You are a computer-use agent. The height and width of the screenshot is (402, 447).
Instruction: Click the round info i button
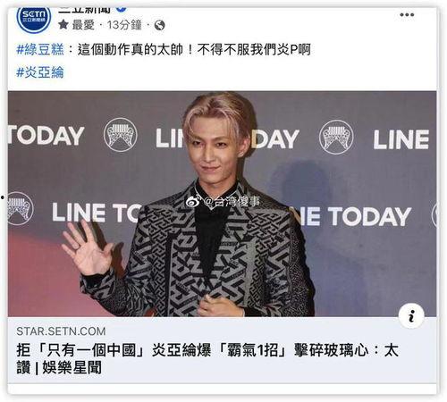(x=411, y=315)
